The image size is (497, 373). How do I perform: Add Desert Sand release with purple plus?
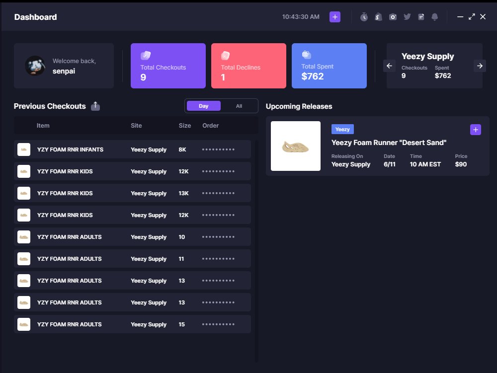click(476, 130)
